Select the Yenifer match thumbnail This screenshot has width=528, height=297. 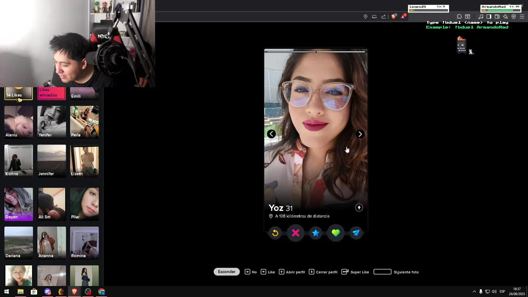(52, 122)
